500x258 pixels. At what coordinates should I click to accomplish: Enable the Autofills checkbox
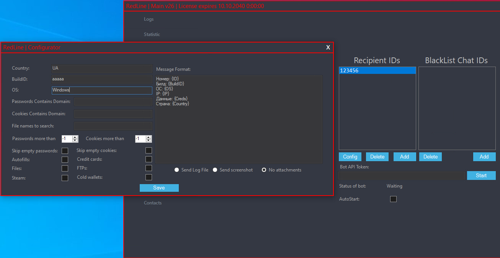(65, 160)
